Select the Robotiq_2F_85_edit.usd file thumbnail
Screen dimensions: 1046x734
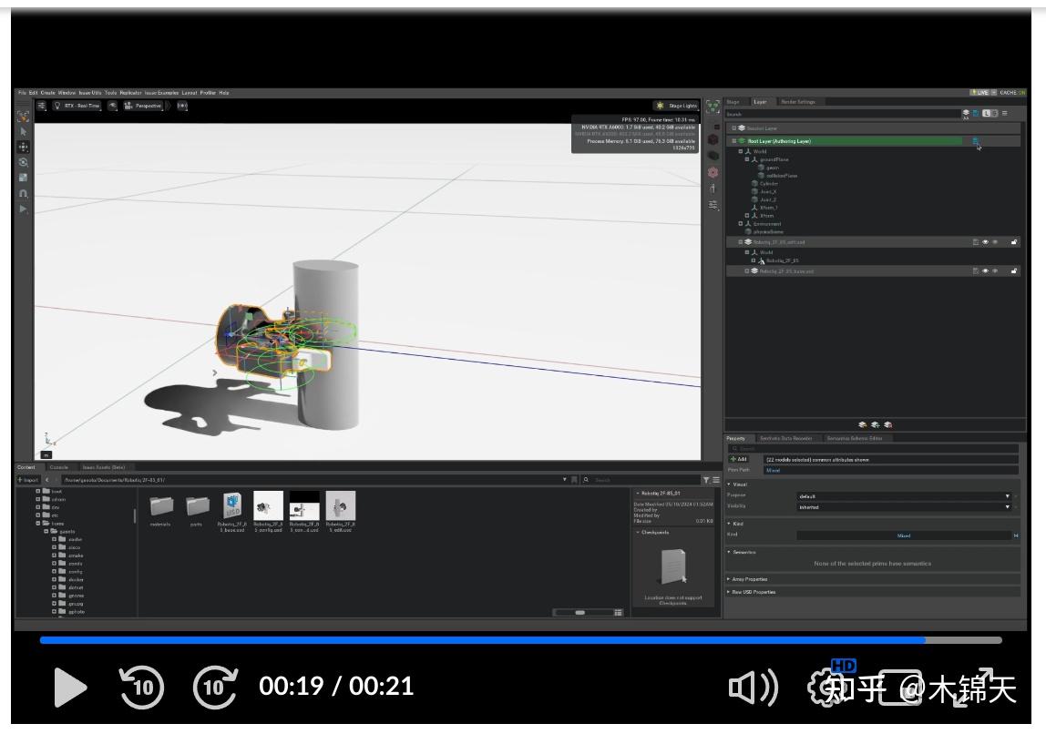(x=339, y=506)
